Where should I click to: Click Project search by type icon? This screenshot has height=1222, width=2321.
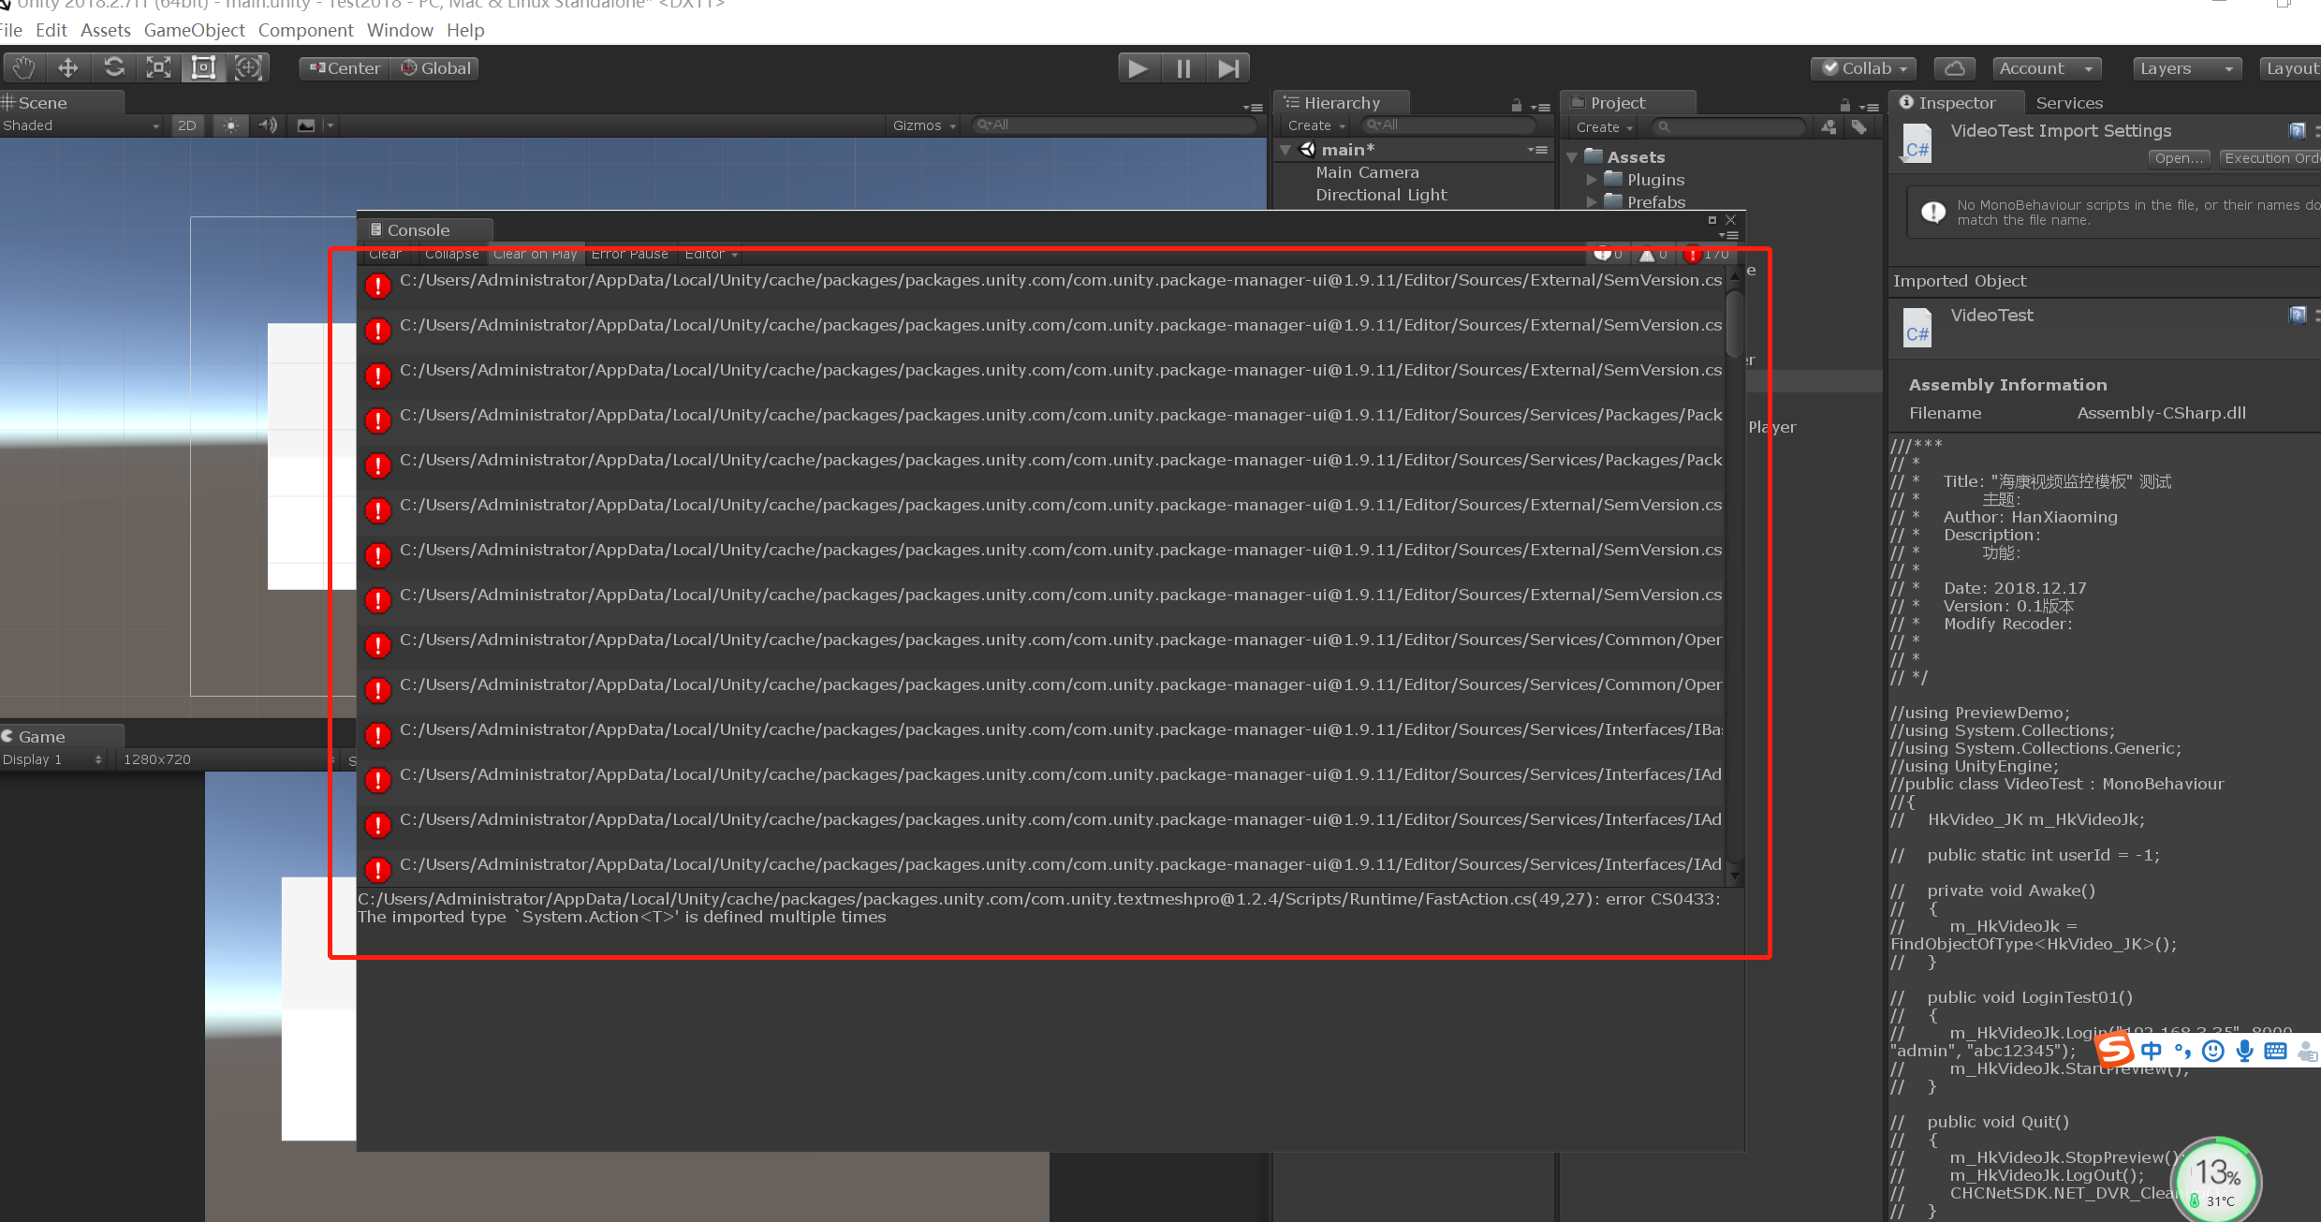(1829, 126)
